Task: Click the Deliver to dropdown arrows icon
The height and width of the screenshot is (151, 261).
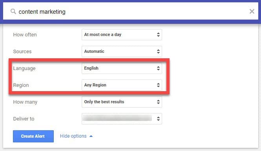Action: pos(158,119)
